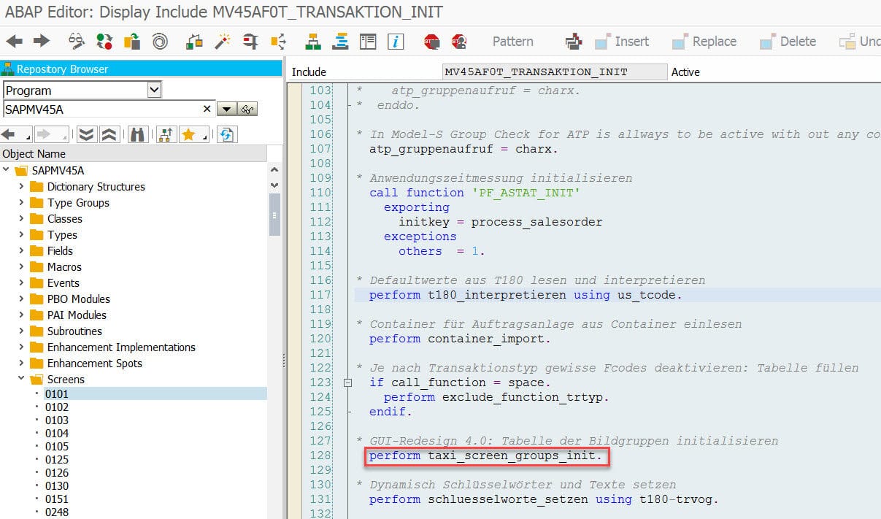Viewport: 881px width, 519px height.
Task: Select screen 0101 in the tree
Action: coord(56,394)
